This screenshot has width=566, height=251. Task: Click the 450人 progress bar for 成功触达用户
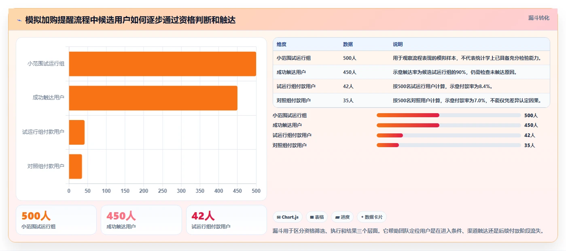(449, 125)
